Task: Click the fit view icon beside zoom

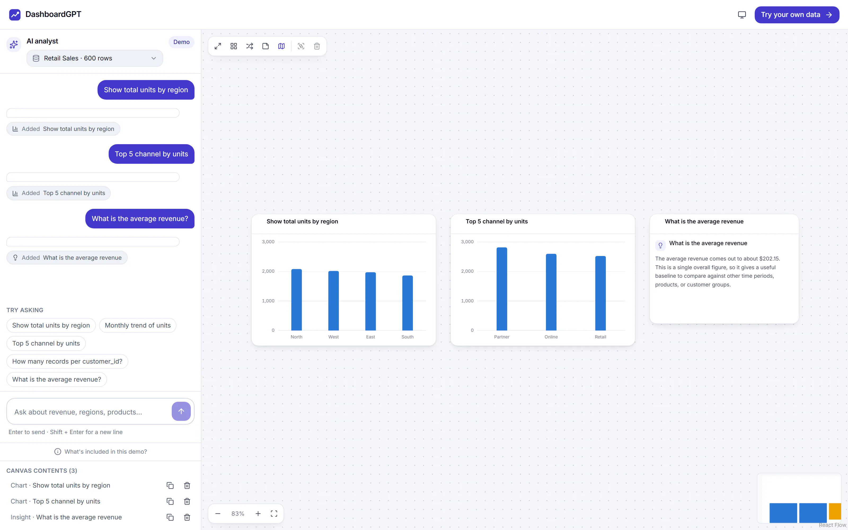Action: tap(274, 514)
